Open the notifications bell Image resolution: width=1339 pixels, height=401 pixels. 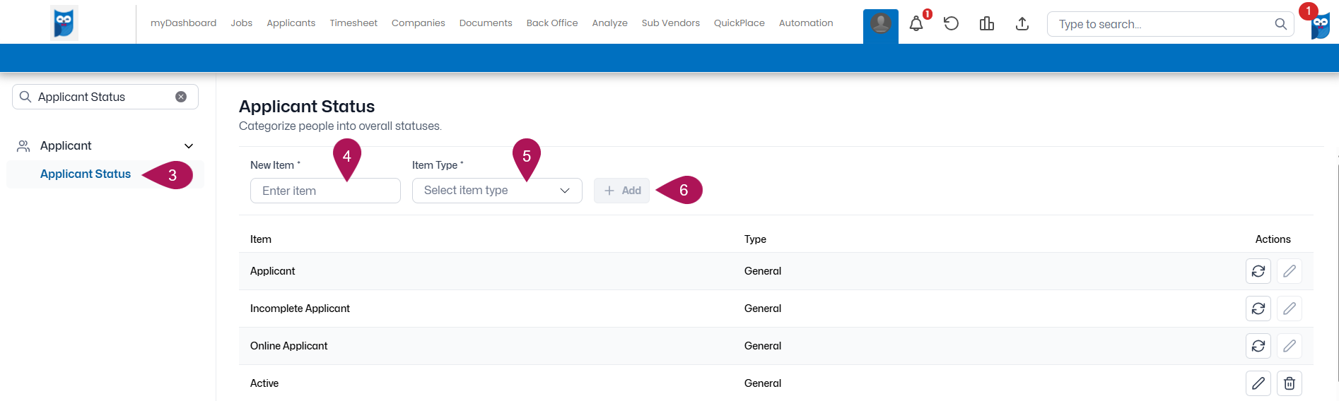click(916, 23)
